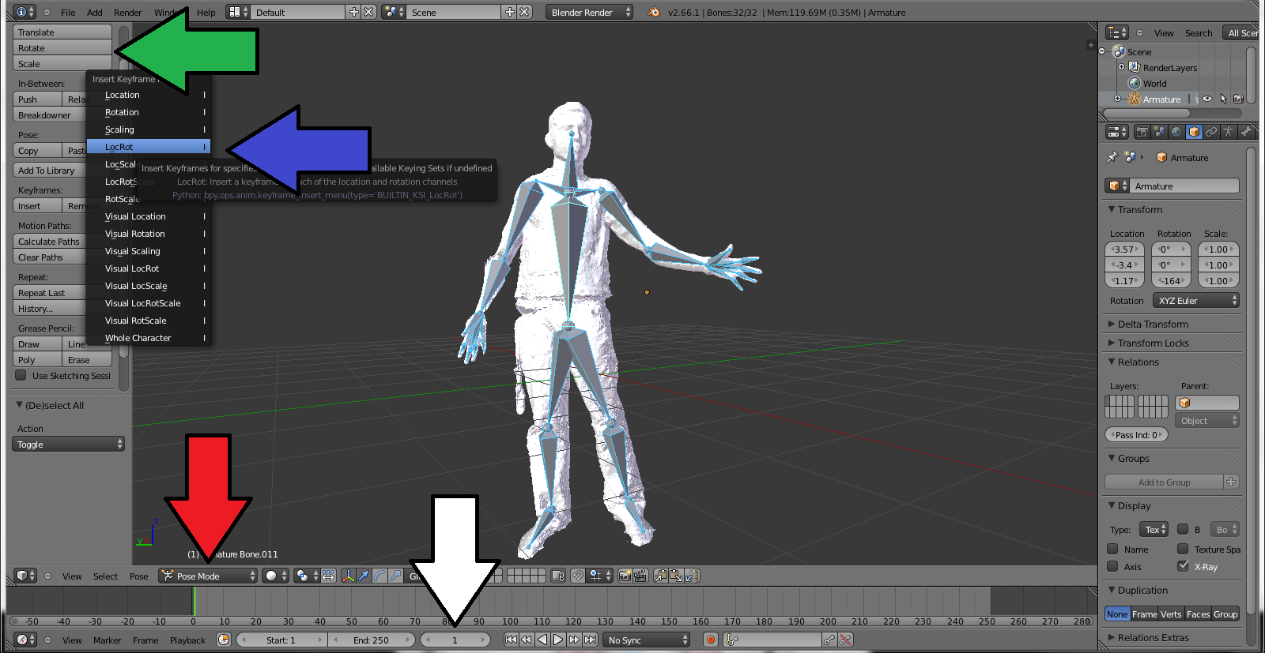This screenshot has height=653, width=1265.
Task: Open the No Sync playback dropdown
Action: (x=647, y=640)
